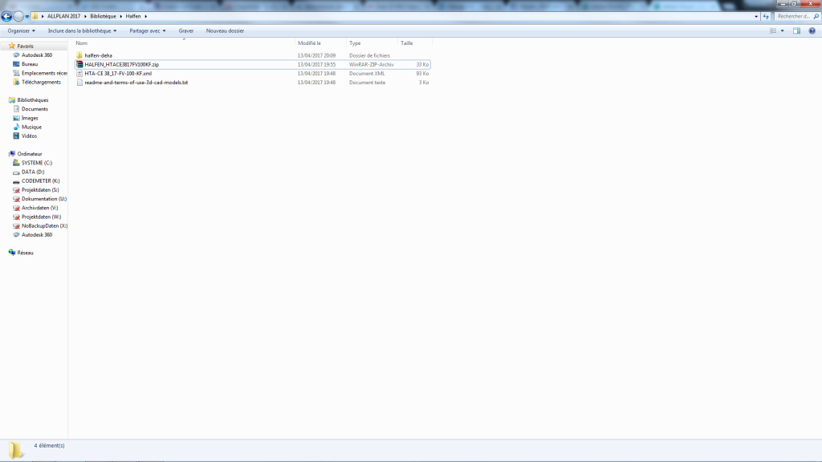
Task: Open the NoBackupDaten (X:) network drive
Action: (44, 225)
